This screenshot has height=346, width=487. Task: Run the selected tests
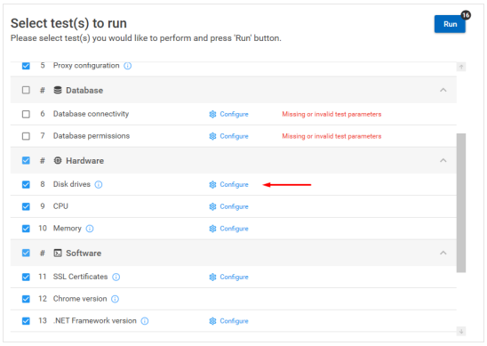point(450,24)
